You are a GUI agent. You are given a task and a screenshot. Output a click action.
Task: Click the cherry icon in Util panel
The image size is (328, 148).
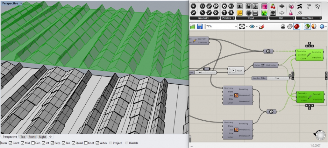[x=273, y=6]
